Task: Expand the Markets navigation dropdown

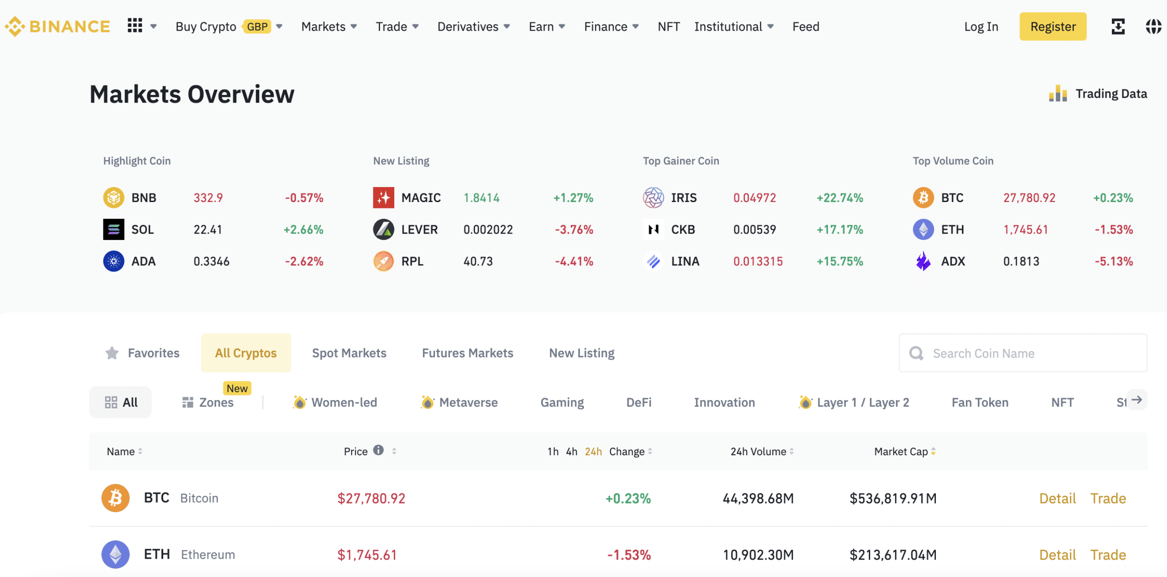Action: pos(328,25)
